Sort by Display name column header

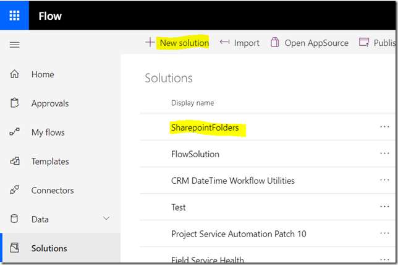coord(192,103)
